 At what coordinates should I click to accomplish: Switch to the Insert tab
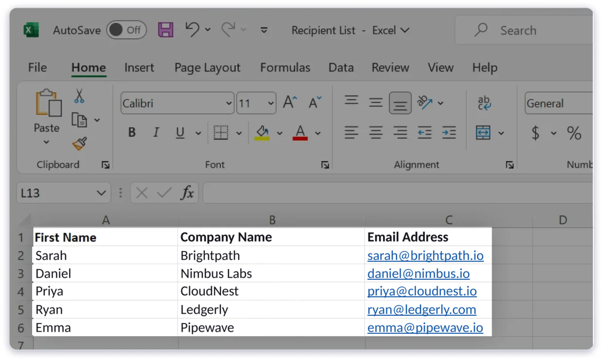[139, 68]
